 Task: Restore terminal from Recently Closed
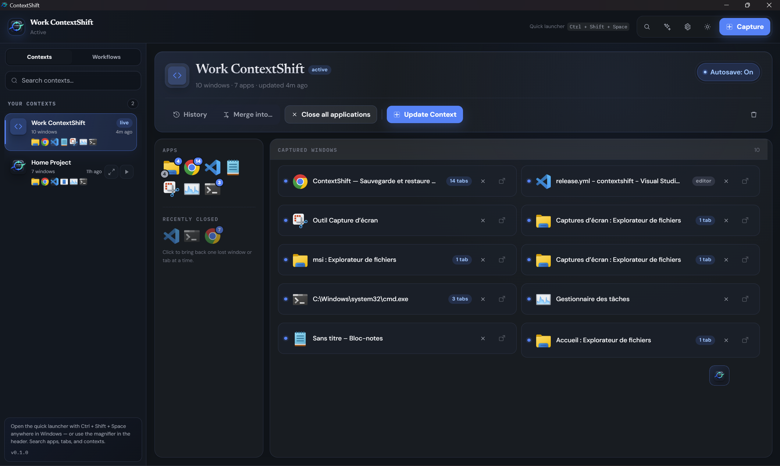click(x=192, y=236)
